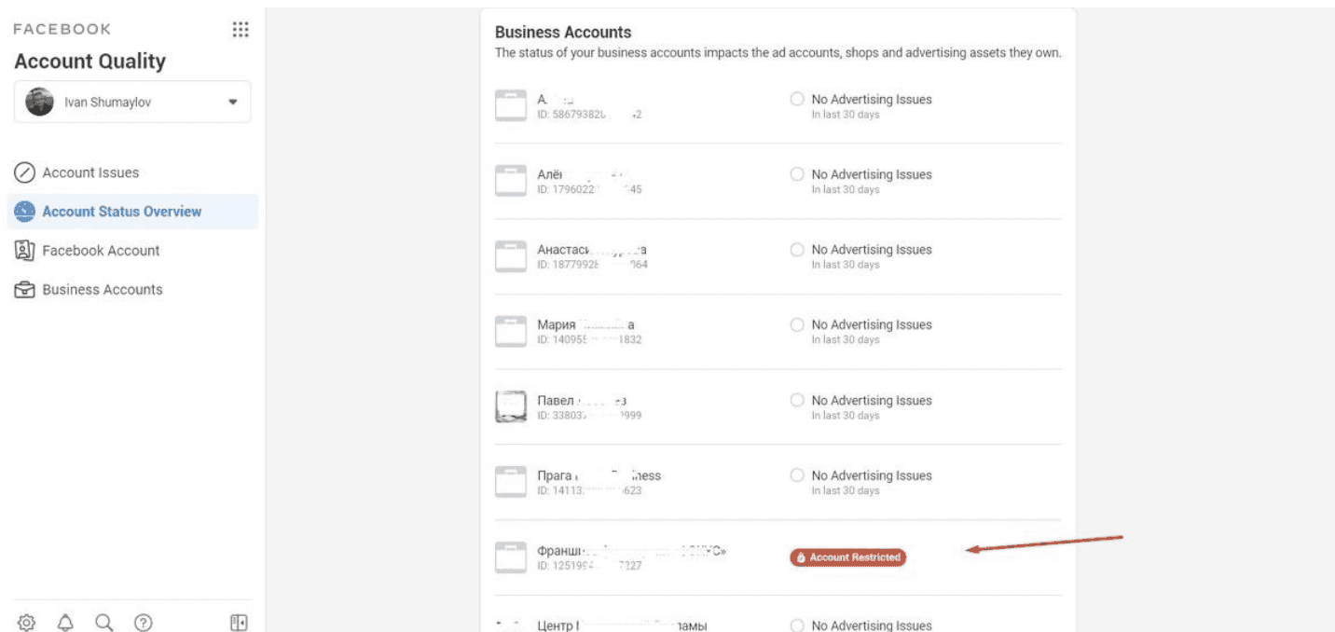Click the business accounts status description text
1335x632 pixels.
click(778, 53)
